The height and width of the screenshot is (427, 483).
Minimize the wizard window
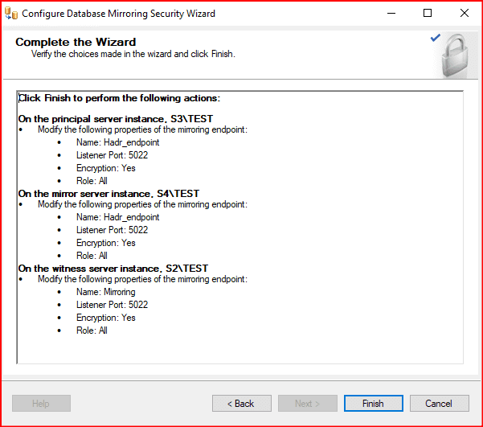pos(391,14)
